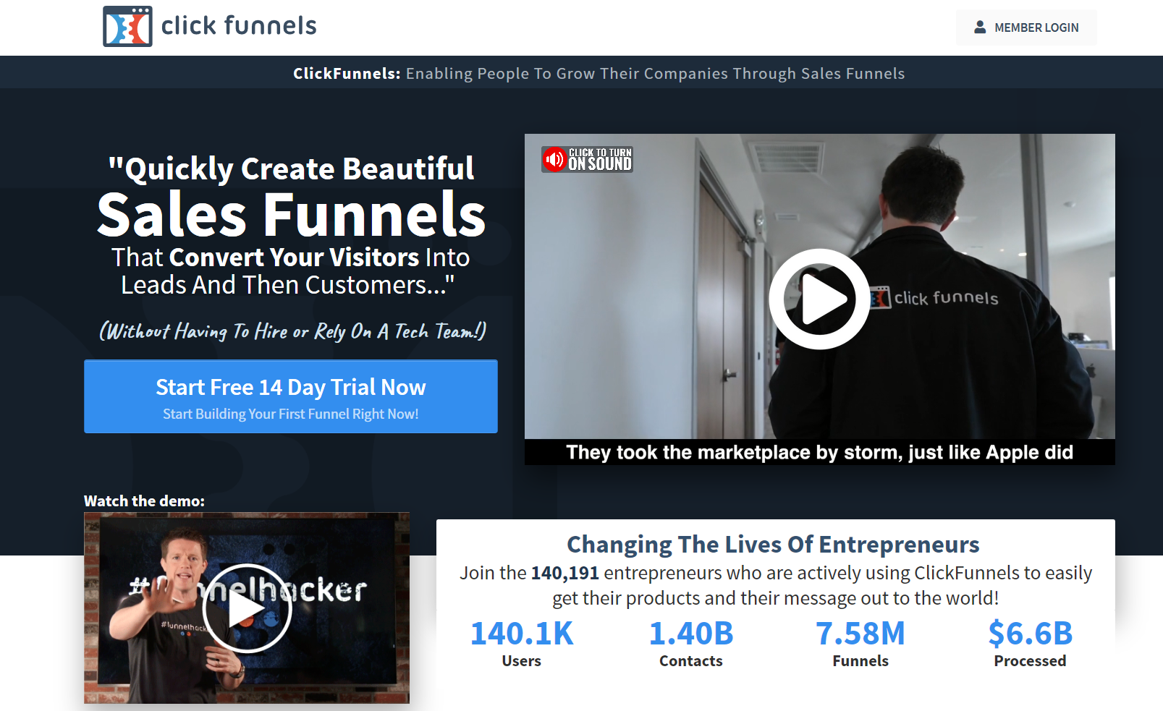This screenshot has width=1163, height=711.
Task: Click 'Quickly Create Beautiful' heading line
Action: (291, 169)
